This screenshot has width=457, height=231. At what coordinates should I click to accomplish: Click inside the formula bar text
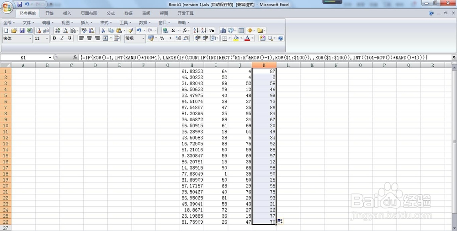point(254,58)
